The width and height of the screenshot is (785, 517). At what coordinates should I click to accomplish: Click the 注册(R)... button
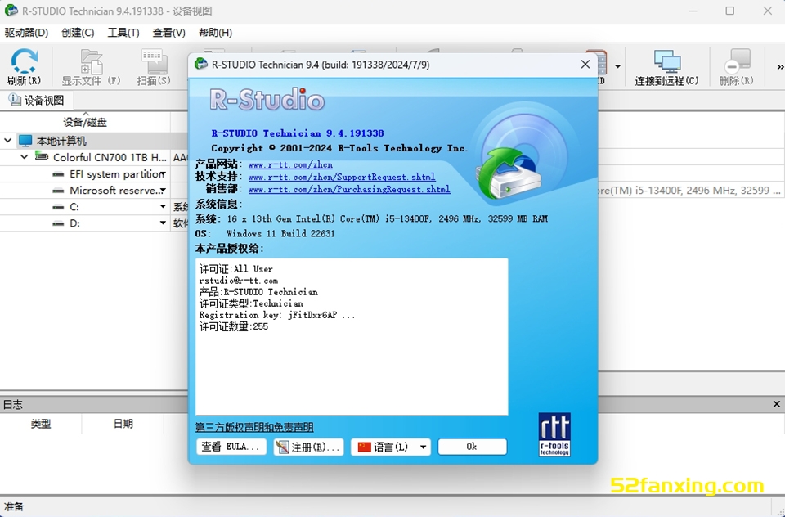[309, 447]
